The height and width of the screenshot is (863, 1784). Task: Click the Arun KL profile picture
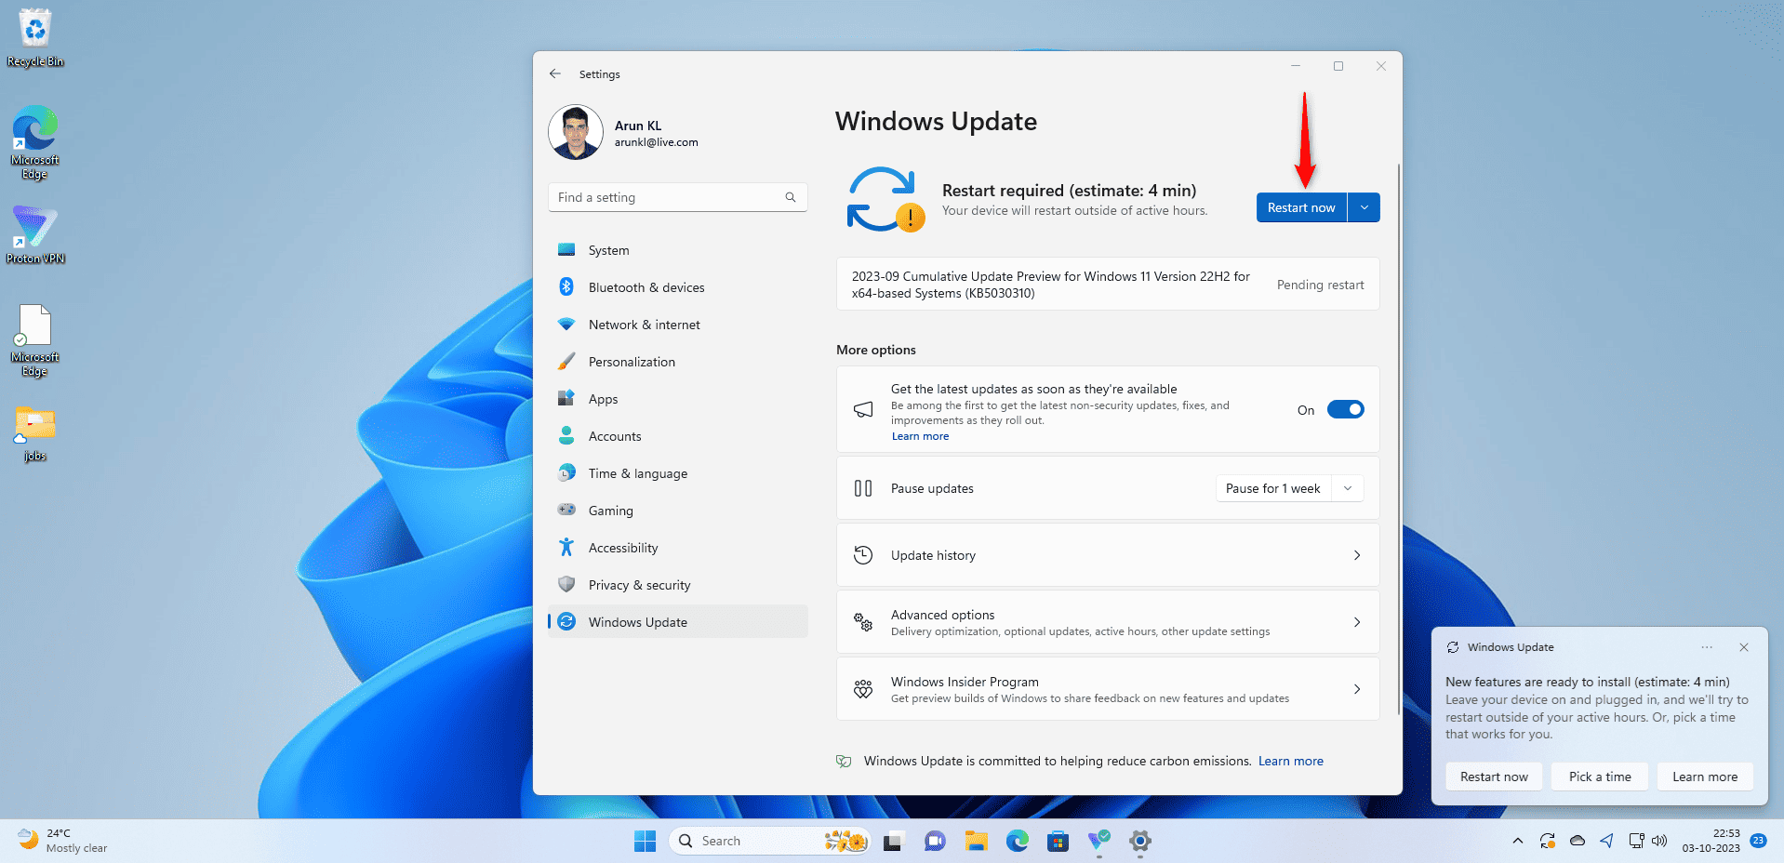[x=576, y=132]
